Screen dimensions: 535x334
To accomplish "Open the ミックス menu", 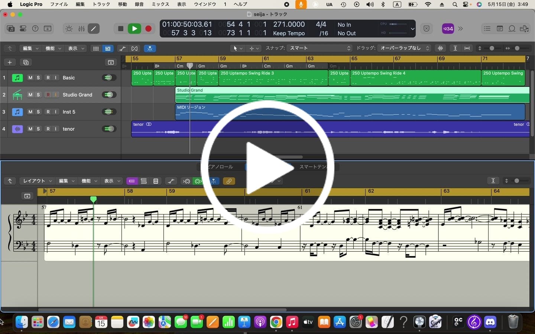I will [160, 4].
